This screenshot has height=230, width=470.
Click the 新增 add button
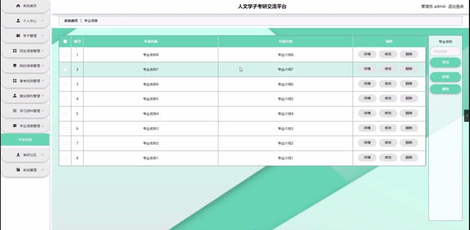(446, 77)
